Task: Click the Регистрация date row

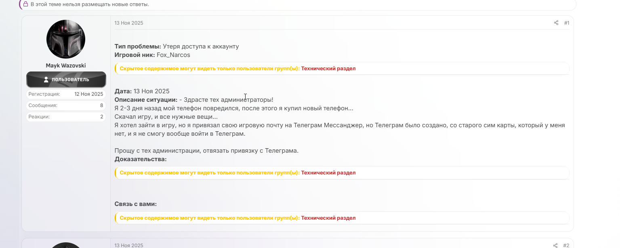Action: coord(66,94)
